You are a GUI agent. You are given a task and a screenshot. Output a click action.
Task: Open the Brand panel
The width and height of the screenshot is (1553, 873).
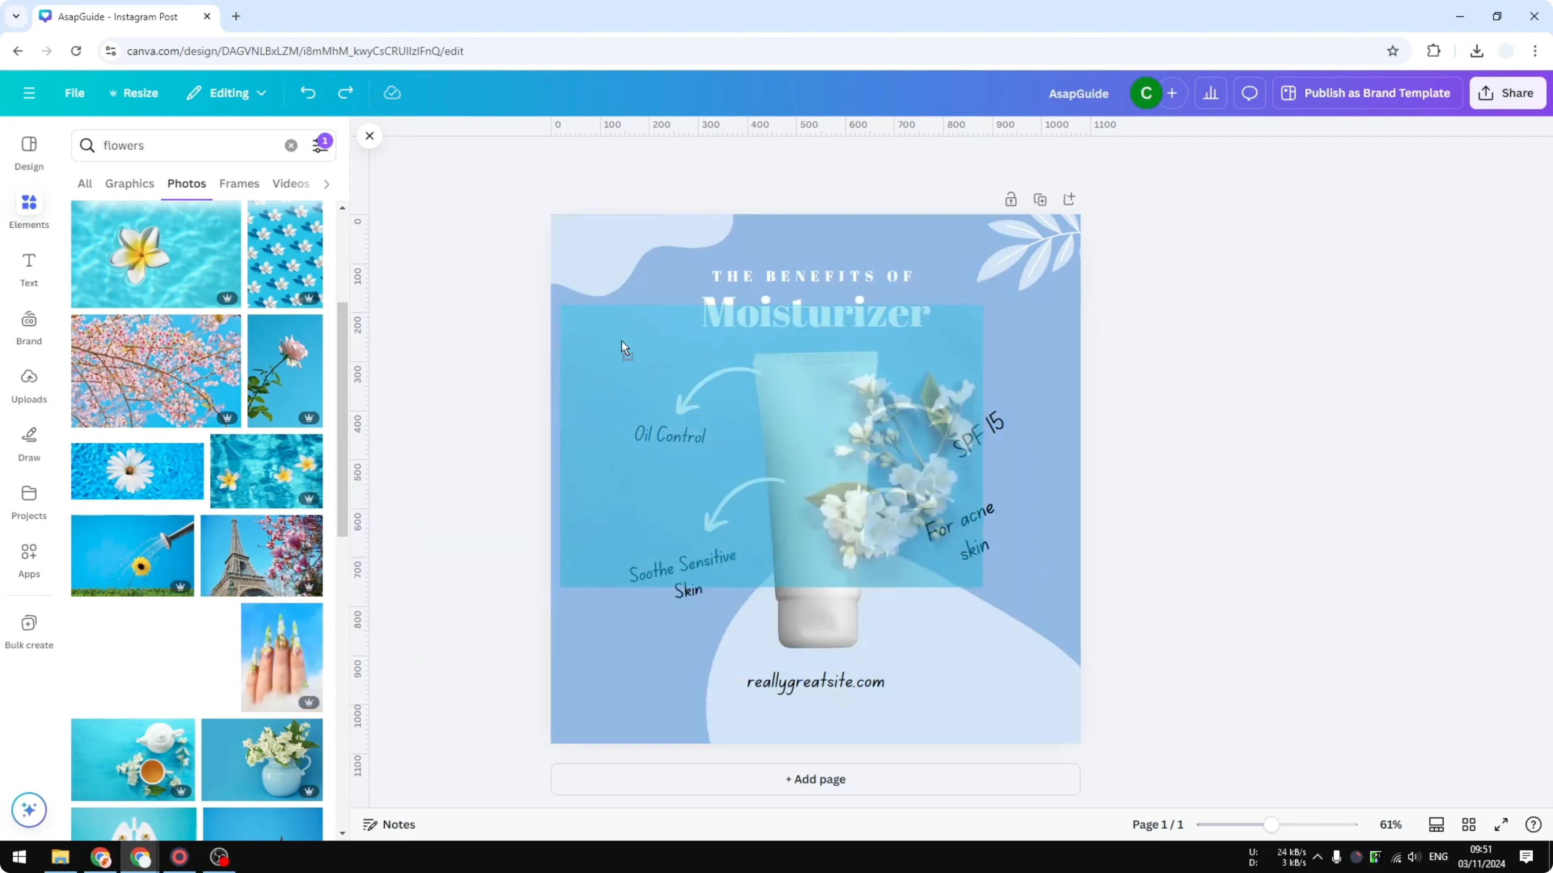pos(28,327)
